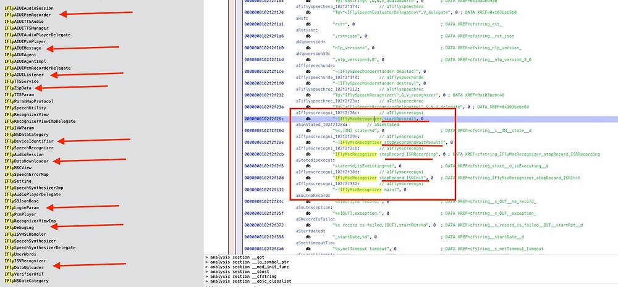The width and height of the screenshot is (618, 287).
Task: Select IFlyAIUIMessage class entry
Action: (23, 48)
